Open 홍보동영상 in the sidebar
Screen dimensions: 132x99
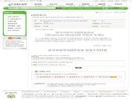pyautogui.click(x=12, y=24)
